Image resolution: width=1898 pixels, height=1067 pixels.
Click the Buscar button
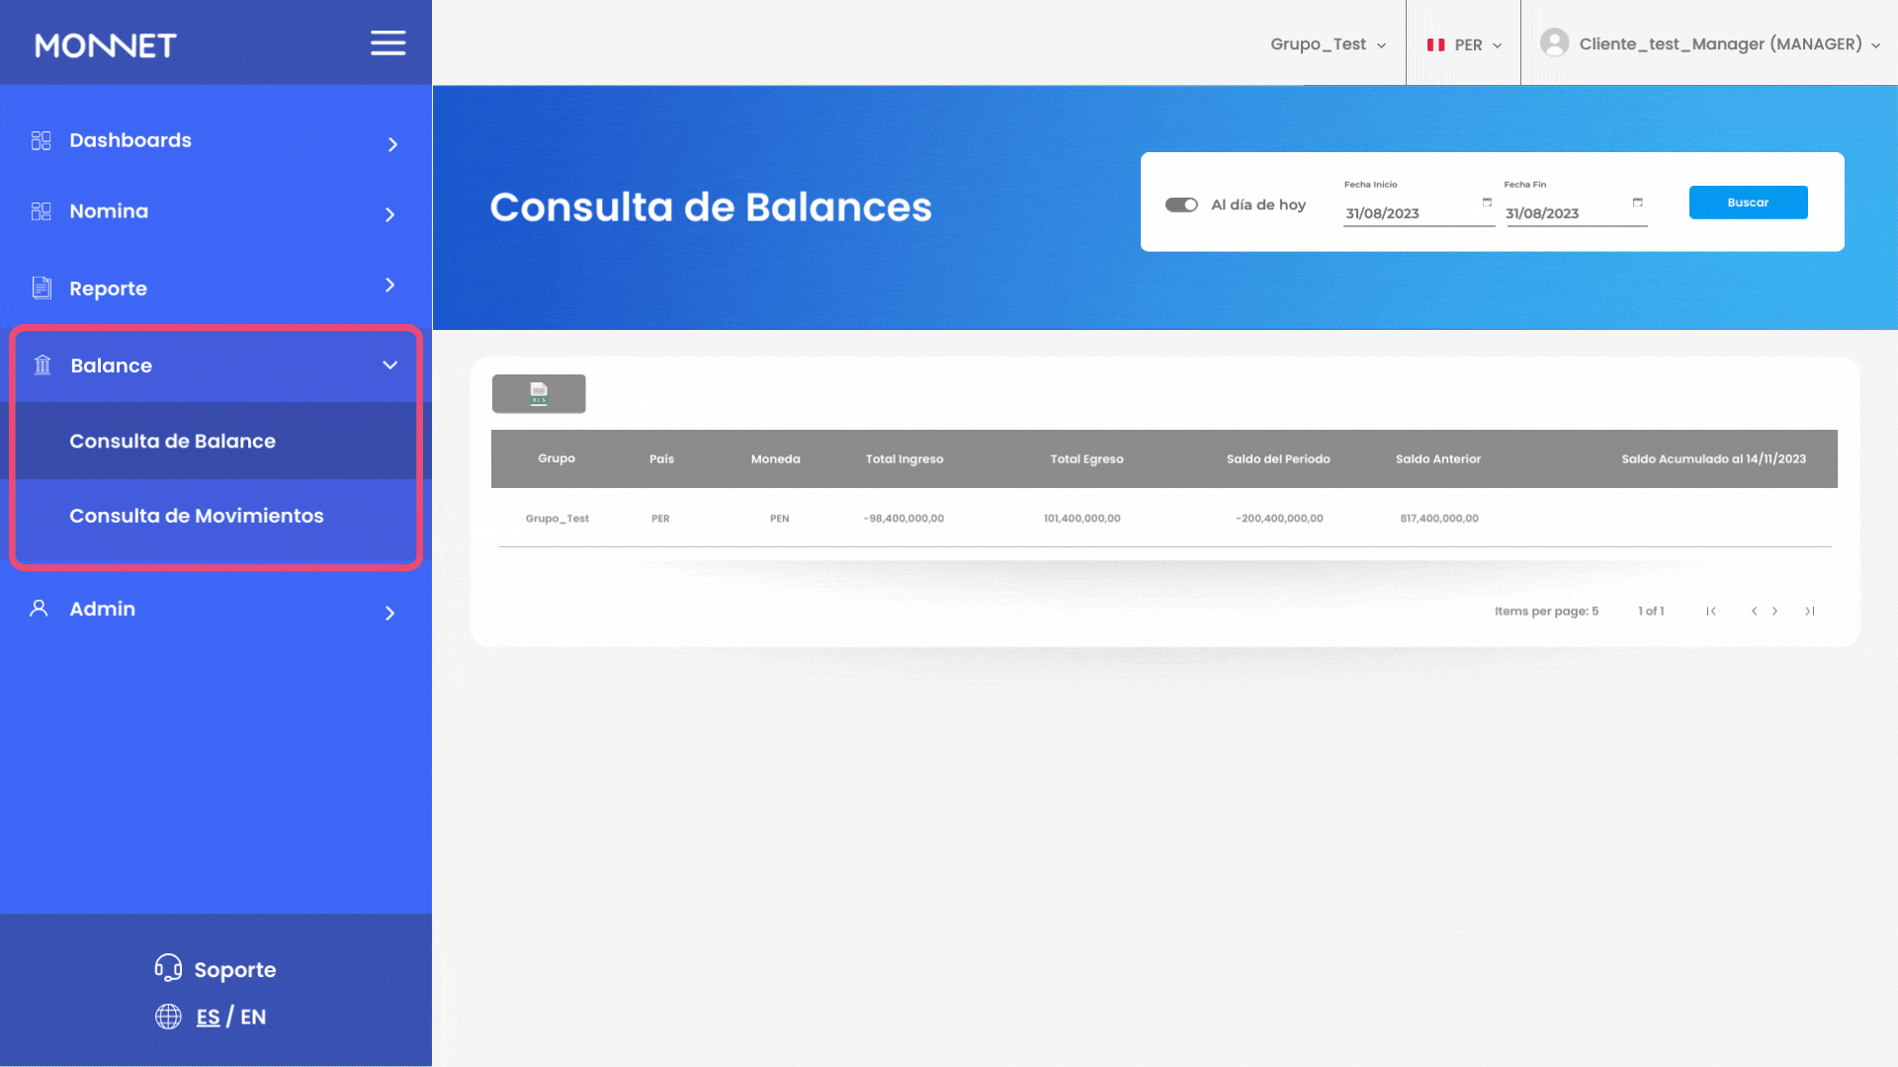tap(1748, 203)
